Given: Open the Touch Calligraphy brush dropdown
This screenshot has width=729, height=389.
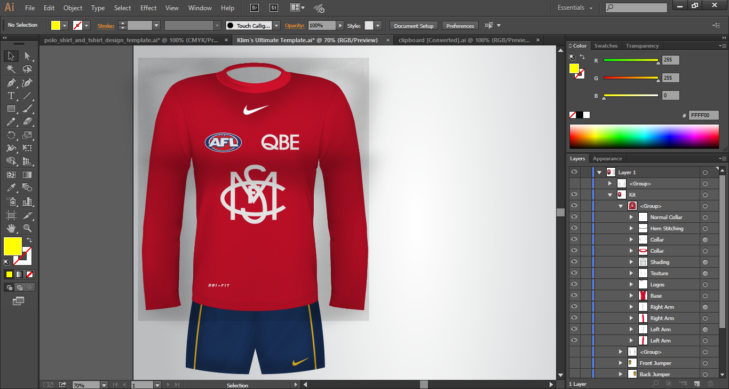Looking at the screenshot, I should [x=276, y=25].
